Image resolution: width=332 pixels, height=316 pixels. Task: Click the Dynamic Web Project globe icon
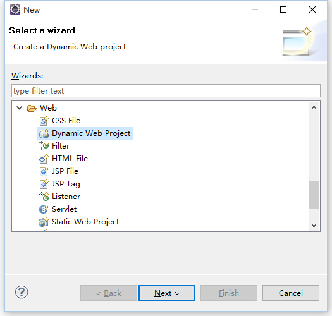pos(44,133)
